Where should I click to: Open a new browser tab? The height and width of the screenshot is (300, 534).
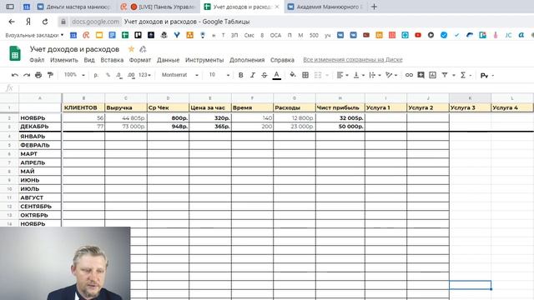[x=374, y=7]
